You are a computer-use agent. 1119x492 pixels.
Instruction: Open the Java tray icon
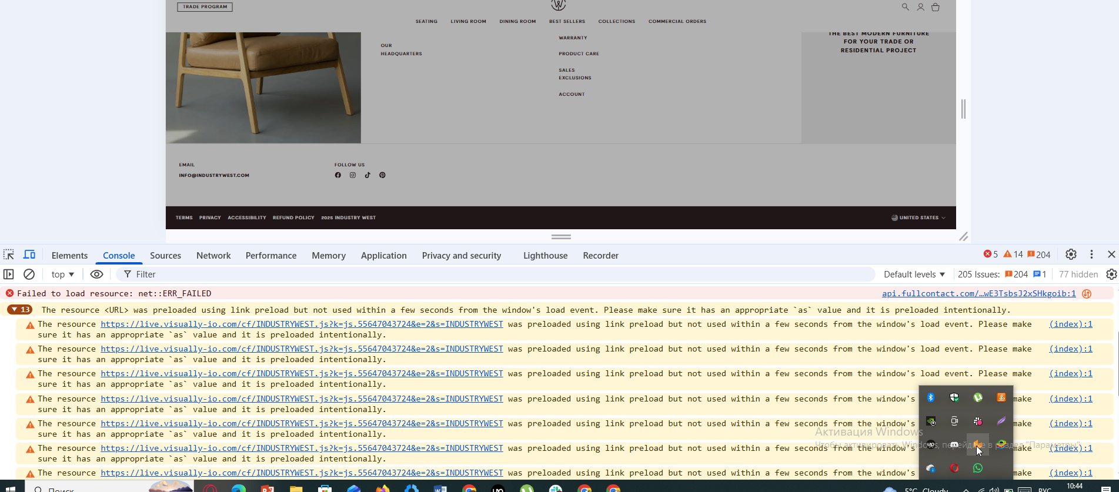tap(1001, 397)
